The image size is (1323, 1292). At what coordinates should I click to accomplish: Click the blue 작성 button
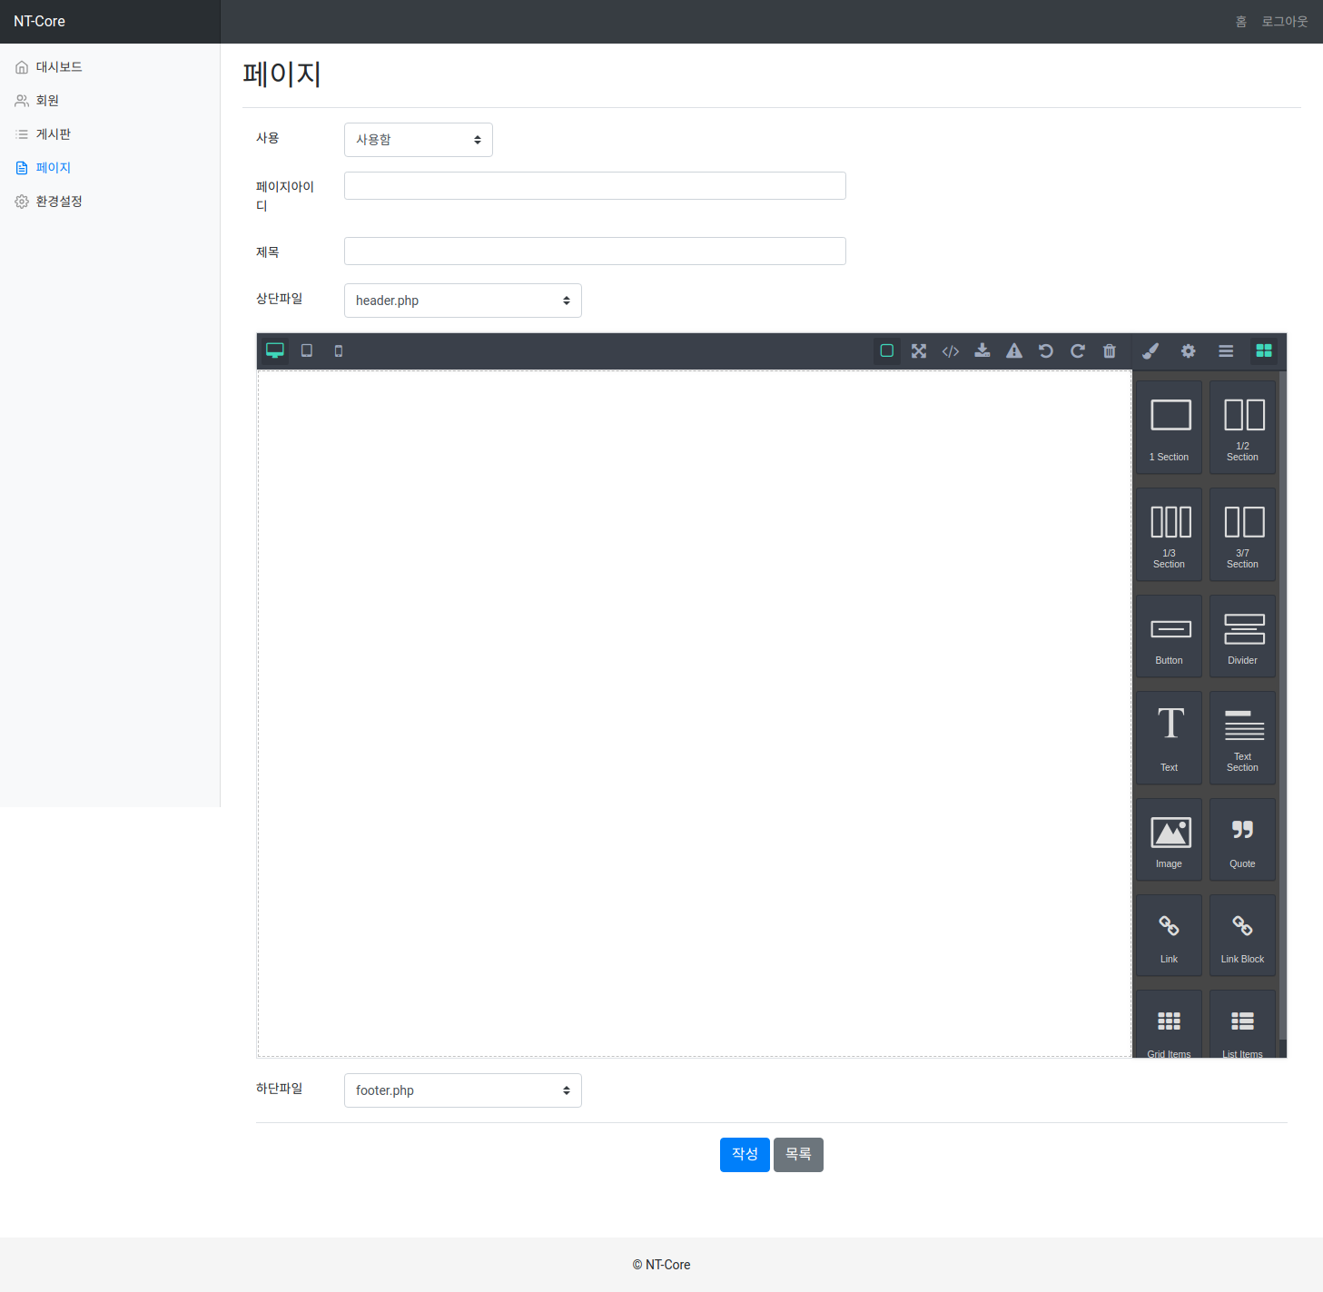[745, 1155]
